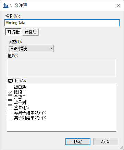Close the 定义注释 dialog
Image resolution: width=124 pixels, height=150 pixels.
pyautogui.click(x=119, y=5)
